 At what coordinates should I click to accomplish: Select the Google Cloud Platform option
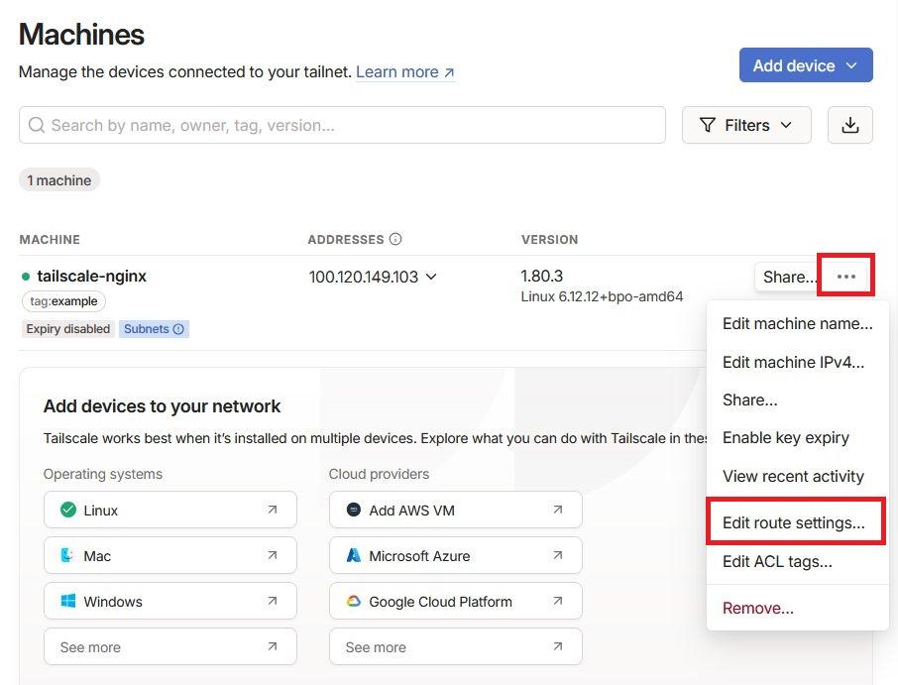[455, 602]
